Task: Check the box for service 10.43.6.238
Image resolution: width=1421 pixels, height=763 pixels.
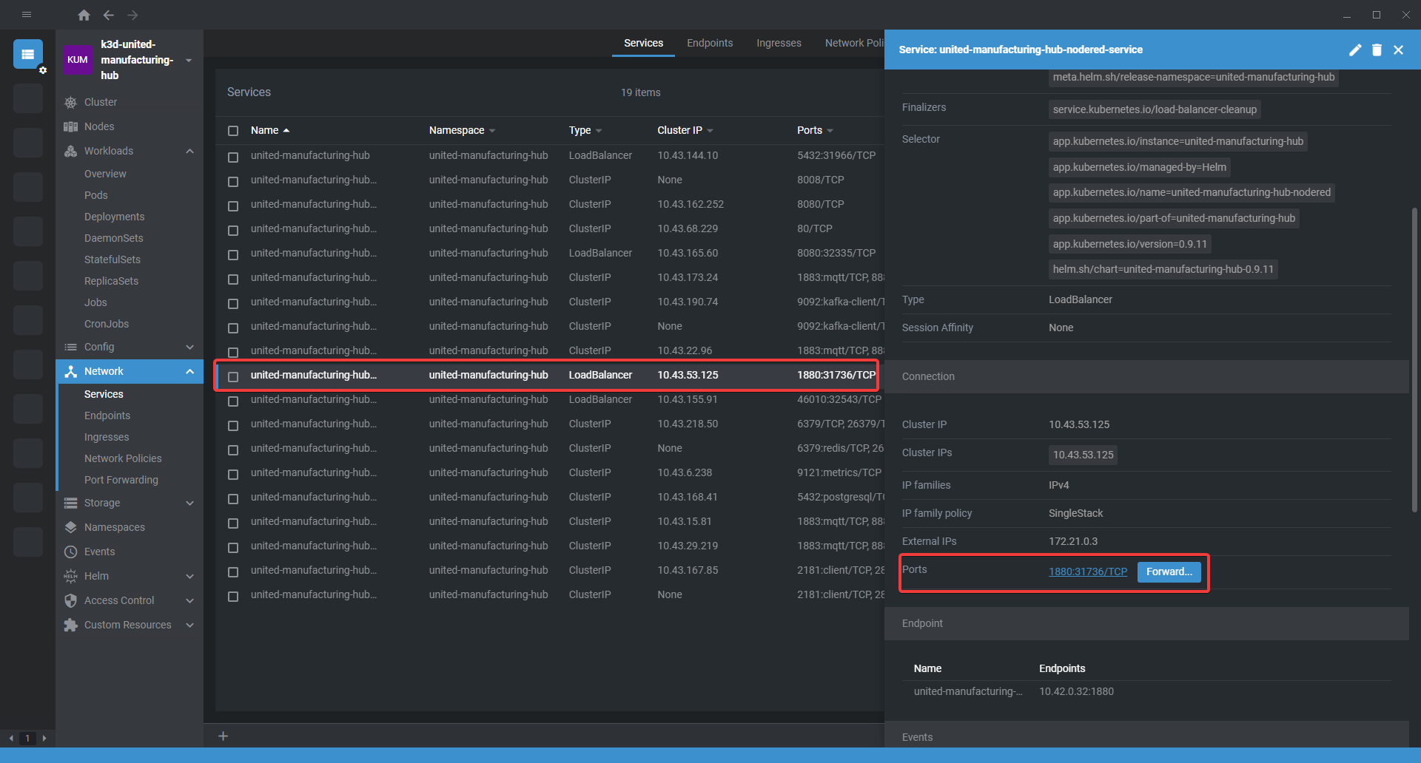Action: coord(233,475)
